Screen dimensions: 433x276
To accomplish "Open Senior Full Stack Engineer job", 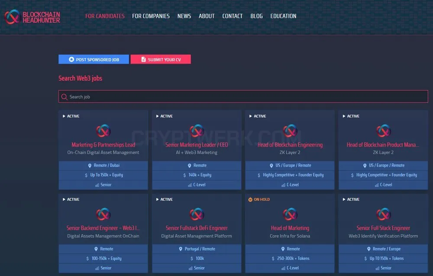I will point(383,228).
